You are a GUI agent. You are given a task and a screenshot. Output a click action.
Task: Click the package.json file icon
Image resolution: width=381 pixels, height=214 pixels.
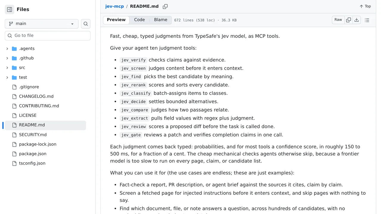pos(14,154)
